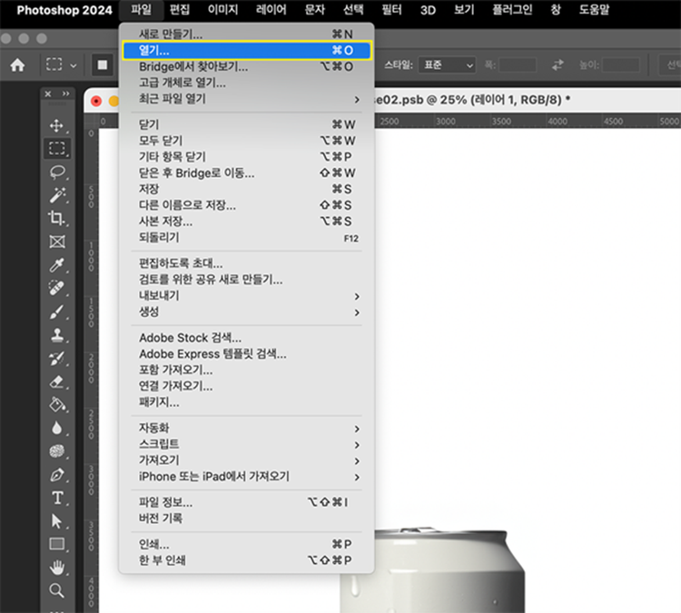Select the Path Selection tool
Viewport: 681px width, 613px height.
tap(57, 521)
